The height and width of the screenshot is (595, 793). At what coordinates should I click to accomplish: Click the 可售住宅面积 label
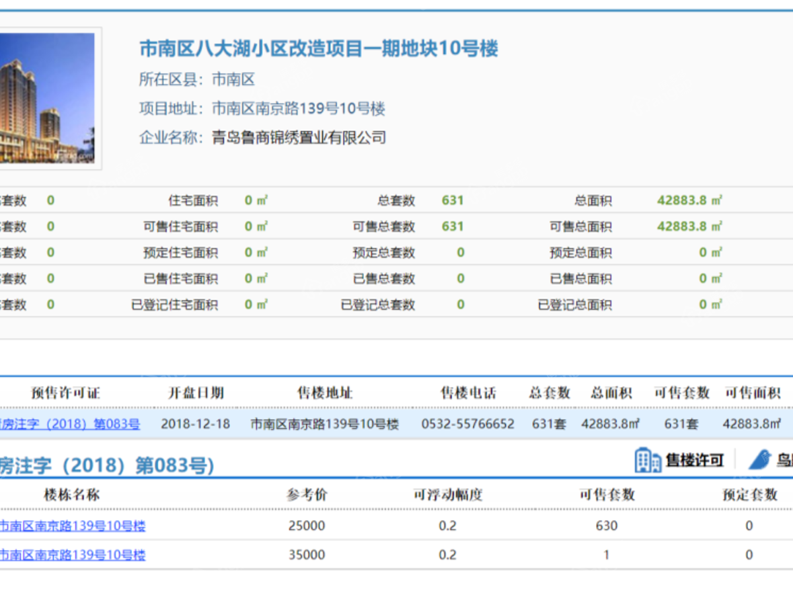pyautogui.click(x=181, y=227)
